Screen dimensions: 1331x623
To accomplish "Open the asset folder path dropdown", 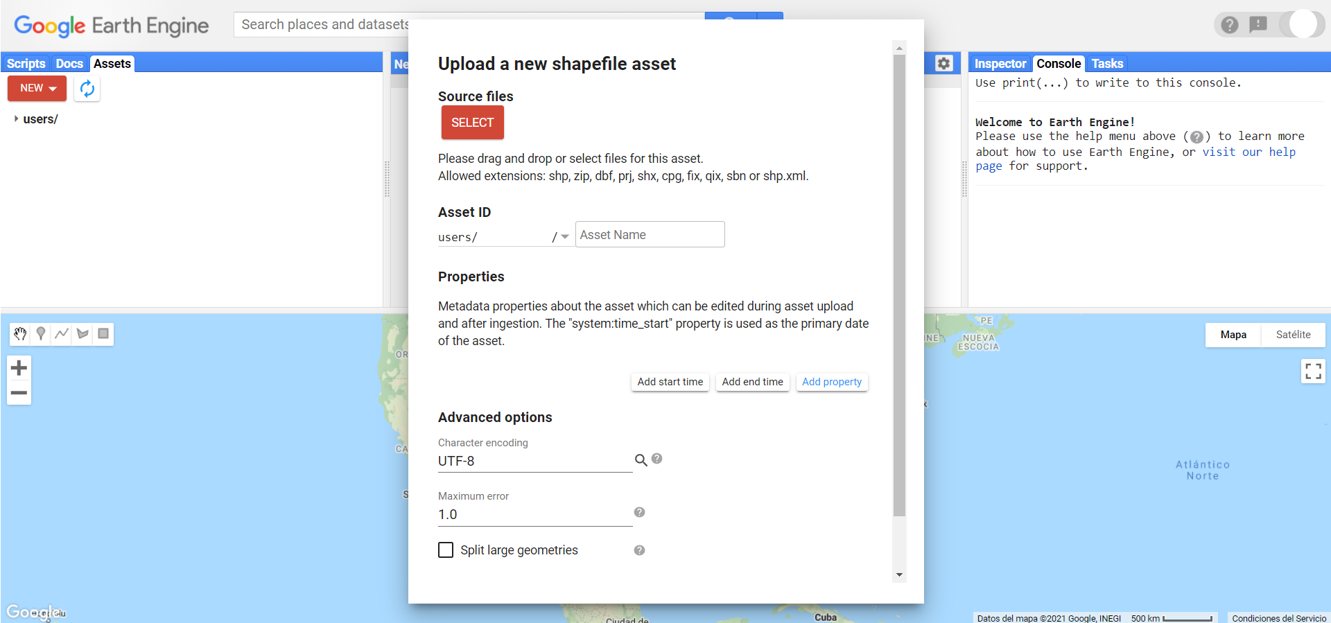I will [x=565, y=237].
